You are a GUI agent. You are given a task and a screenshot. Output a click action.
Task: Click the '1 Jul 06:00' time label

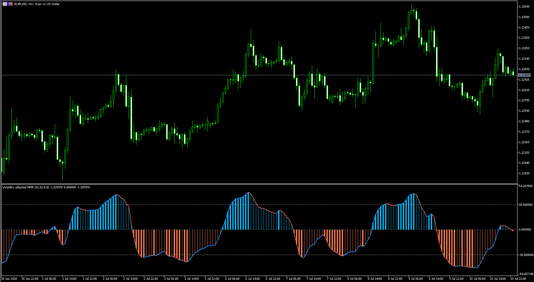click(49, 279)
